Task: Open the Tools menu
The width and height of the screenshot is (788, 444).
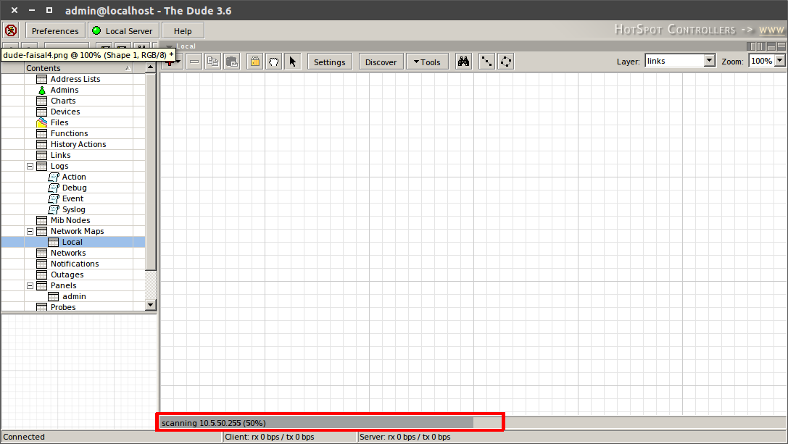Action: [427, 62]
